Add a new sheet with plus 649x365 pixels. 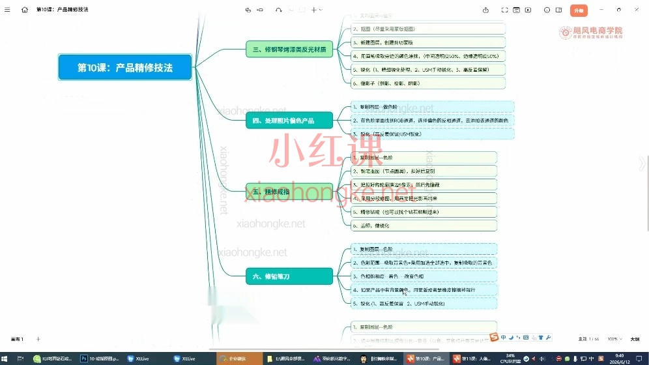38,339
